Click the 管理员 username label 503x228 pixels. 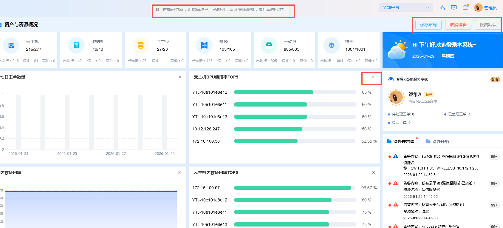coord(490,8)
